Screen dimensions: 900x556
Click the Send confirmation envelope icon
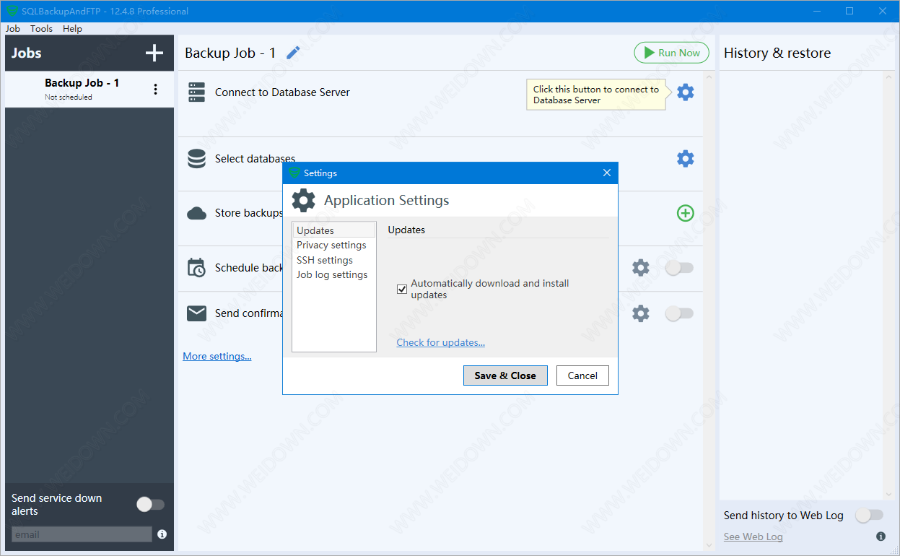coord(196,313)
